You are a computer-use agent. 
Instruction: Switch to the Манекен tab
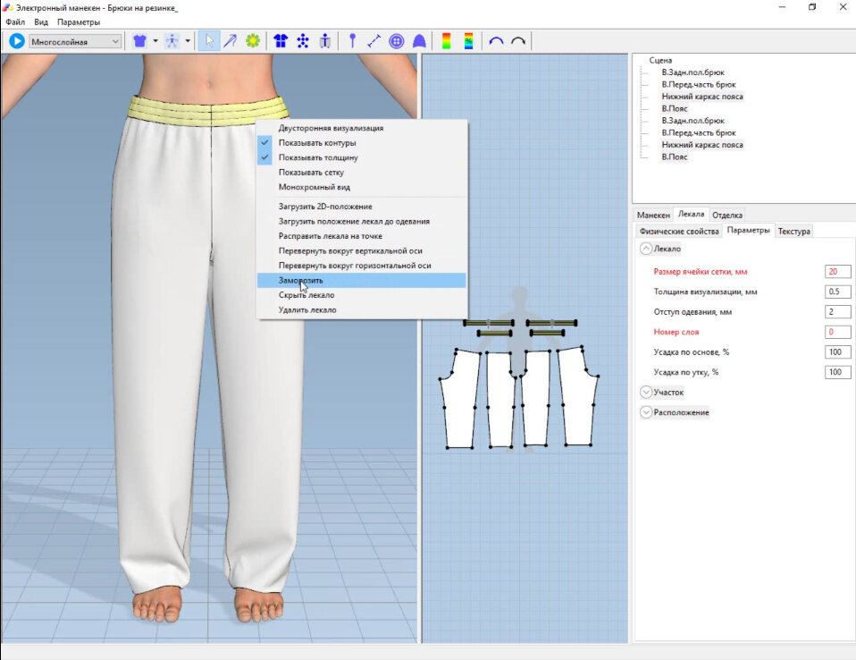point(653,216)
